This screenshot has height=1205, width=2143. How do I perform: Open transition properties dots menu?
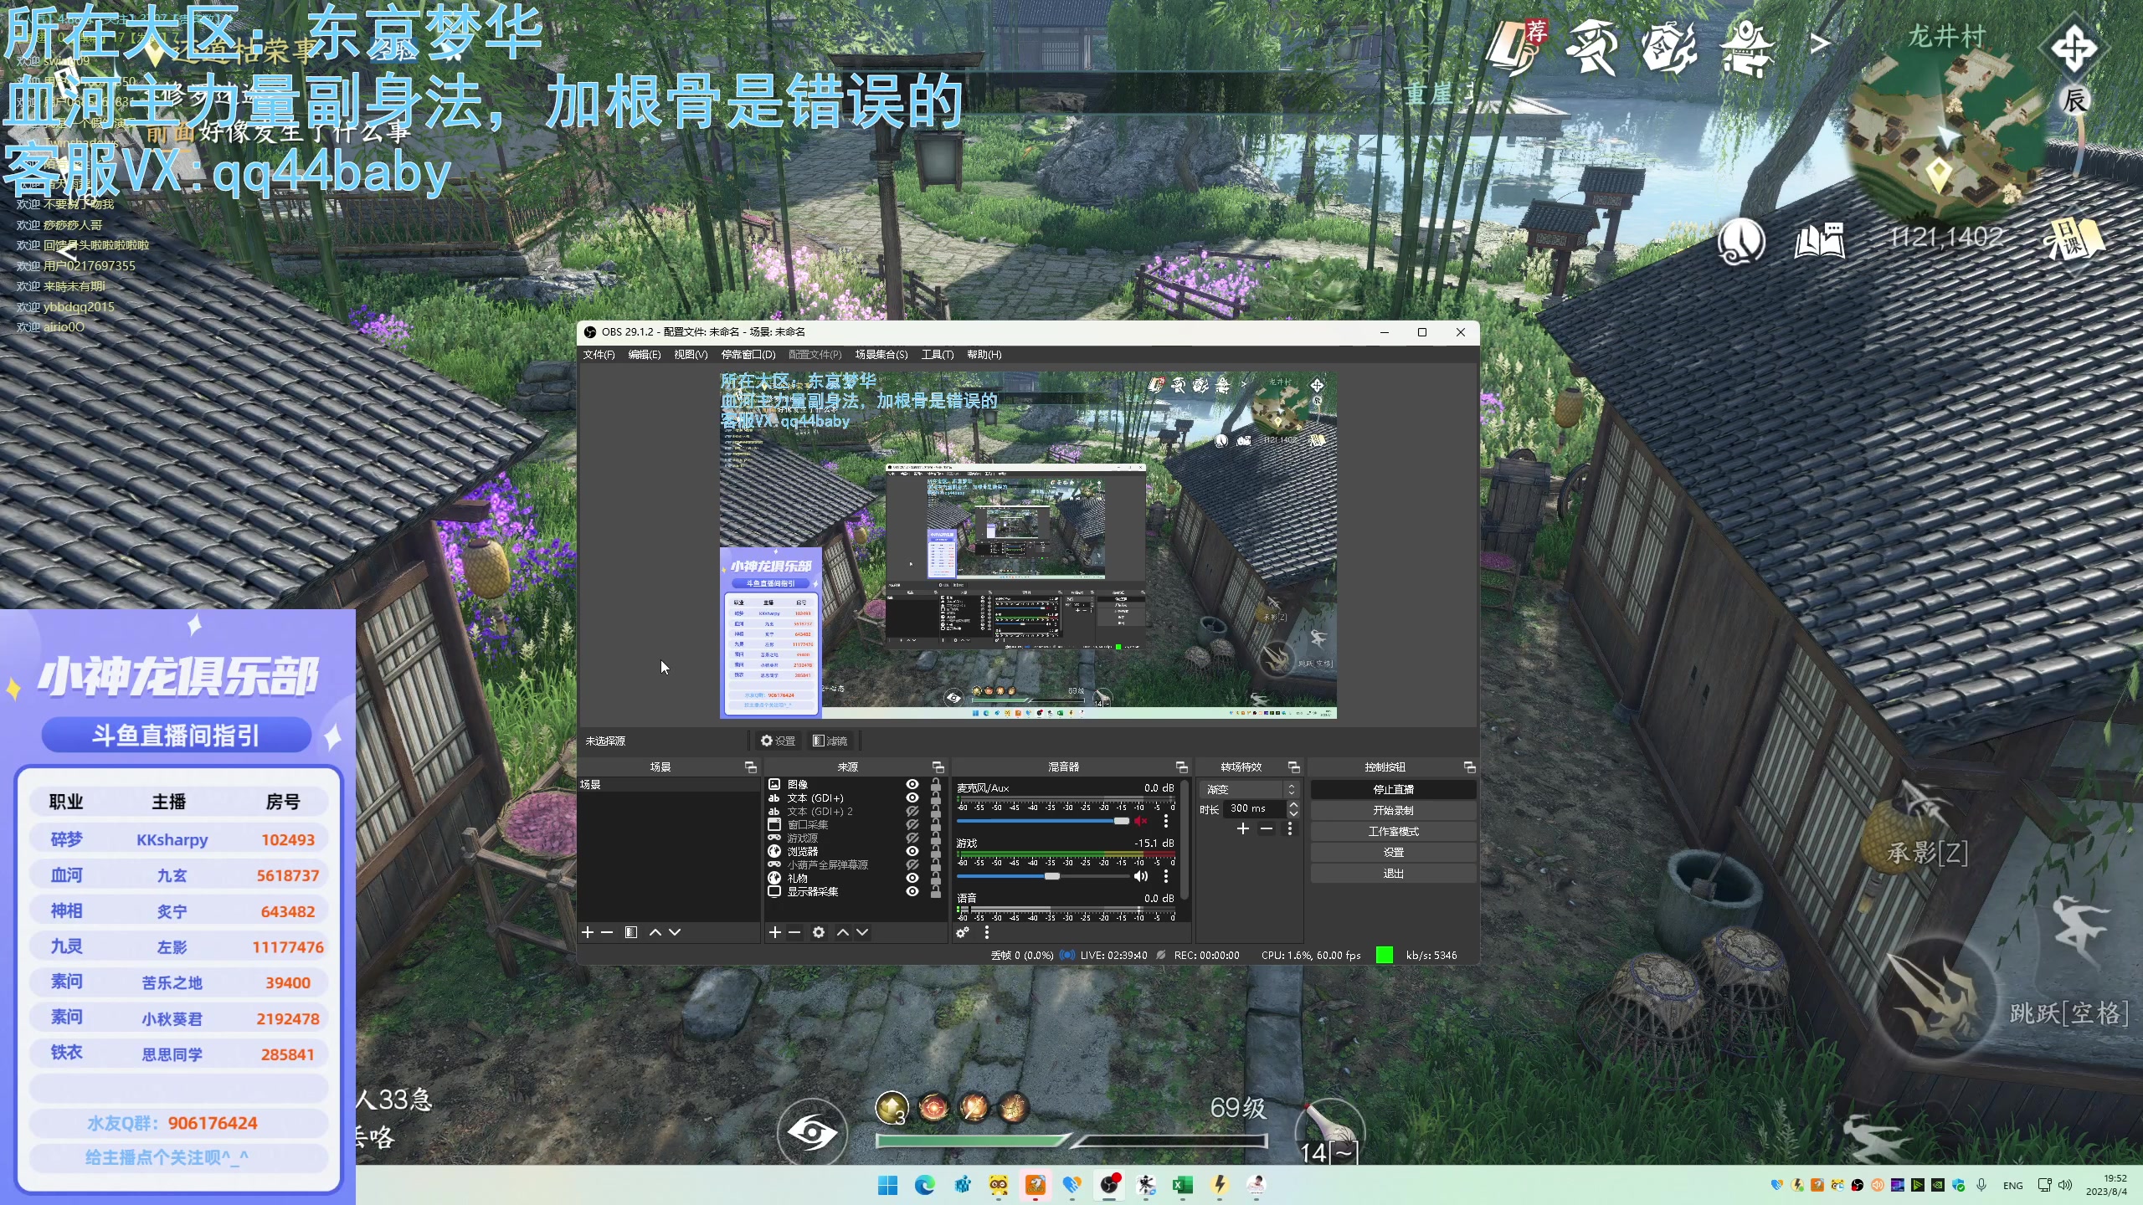click(x=1290, y=828)
